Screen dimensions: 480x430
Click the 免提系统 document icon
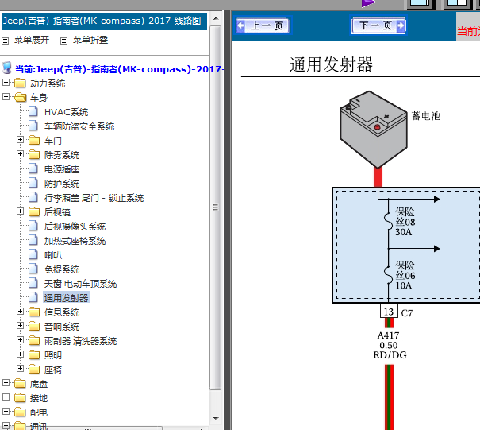tap(33, 269)
